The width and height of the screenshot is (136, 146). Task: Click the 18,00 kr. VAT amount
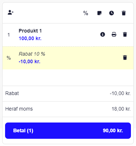click(121, 109)
